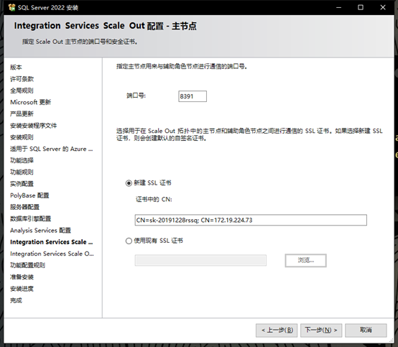This screenshot has width=398, height=347.
Task: Proceed with the 下一步(N) button
Action: 321,330
